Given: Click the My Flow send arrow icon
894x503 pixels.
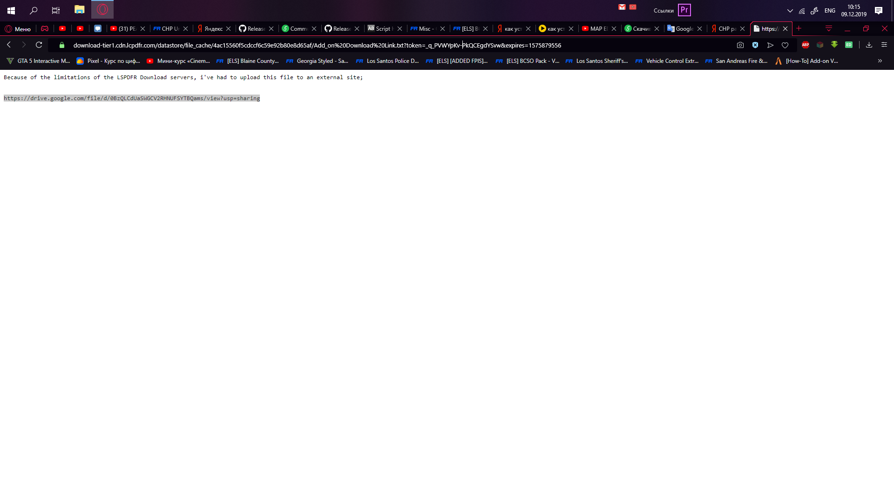Looking at the screenshot, I should (x=770, y=45).
